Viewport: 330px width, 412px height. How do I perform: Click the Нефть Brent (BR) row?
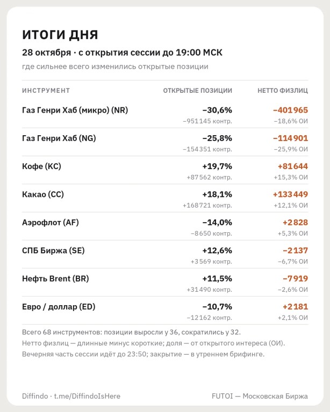click(165, 283)
